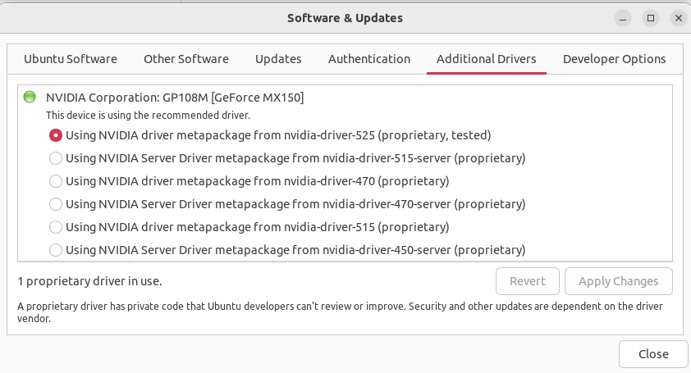The height and width of the screenshot is (373, 691).
Task: Pick the nvidia-driver-470-server radio button
Action: pyautogui.click(x=56, y=203)
